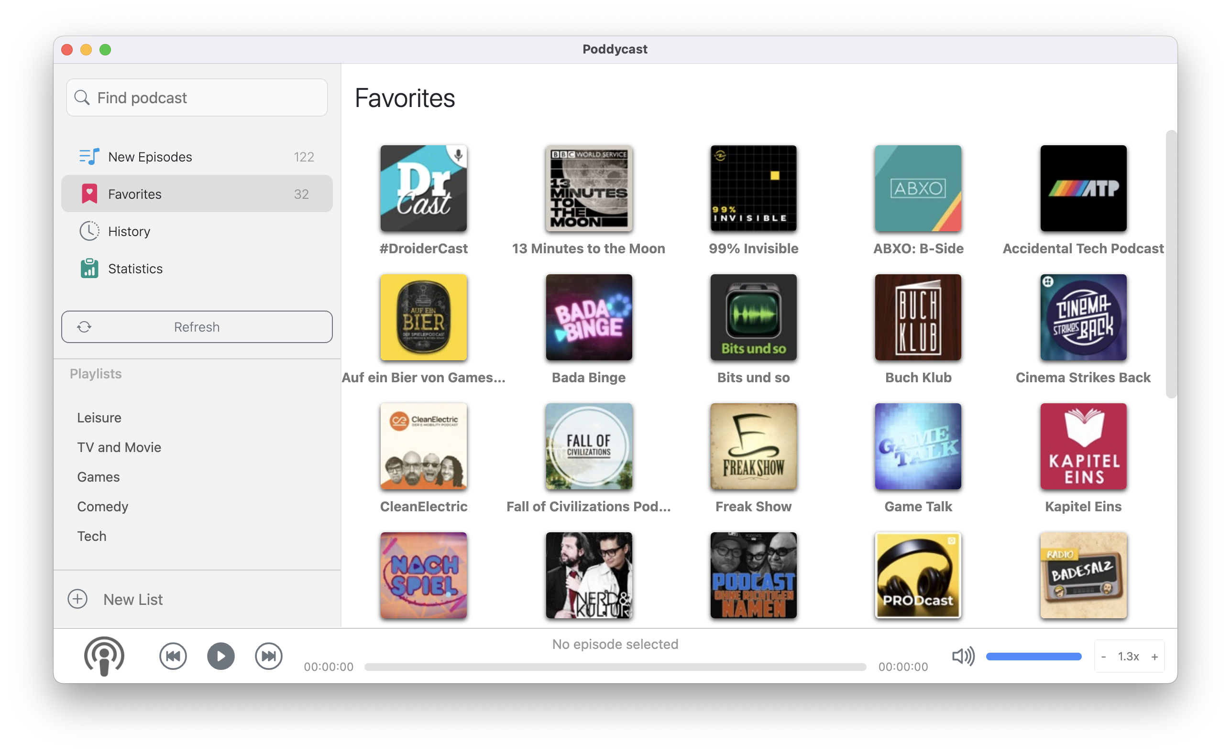Click the "Freak Show" title text
The height and width of the screenshot is (754, 1231).
tap(753, 506)
